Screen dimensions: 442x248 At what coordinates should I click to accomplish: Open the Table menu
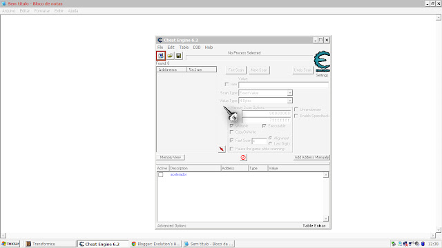click(184, 48)
